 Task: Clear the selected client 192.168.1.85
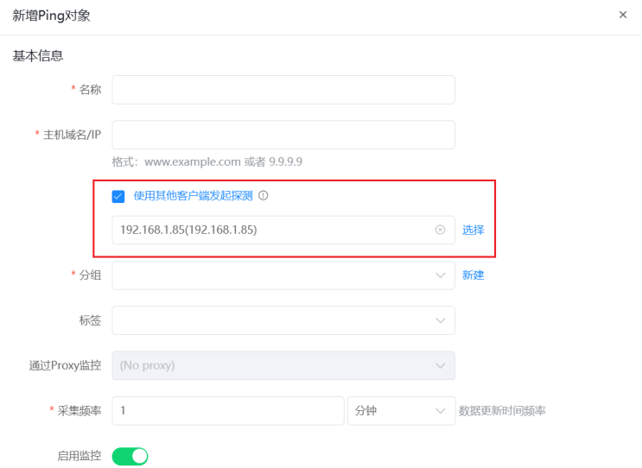(x=440, y=230)
